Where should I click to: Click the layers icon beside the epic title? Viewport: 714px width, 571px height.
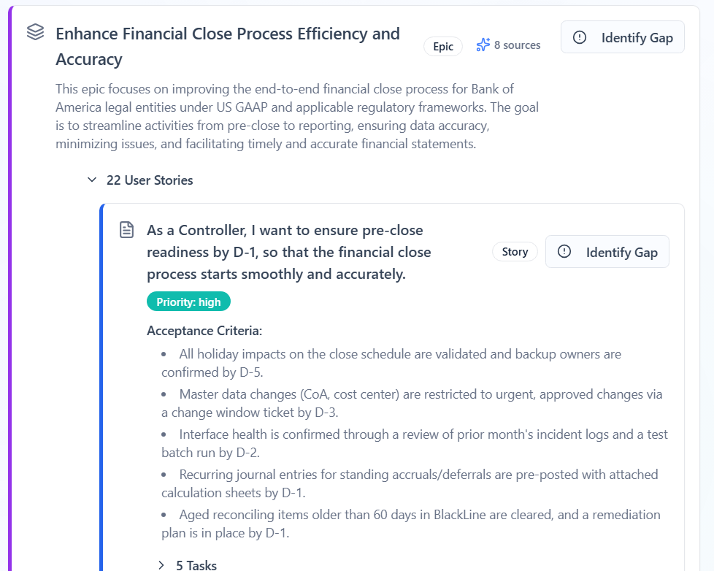[34, 32]
